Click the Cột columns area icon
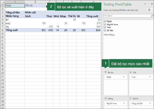The width and height of the screenshot is (154, 109). click(131, 72)
